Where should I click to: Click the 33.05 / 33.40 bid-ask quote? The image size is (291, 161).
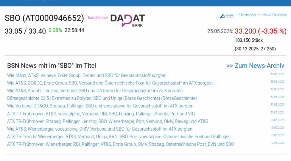(x=25, y=31)
